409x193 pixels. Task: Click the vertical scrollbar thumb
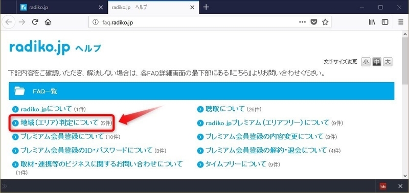coord(405,61)
